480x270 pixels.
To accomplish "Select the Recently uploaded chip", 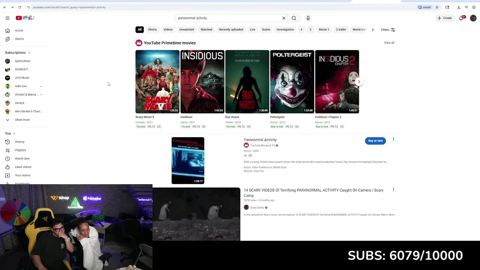I will pyautogui.click(x=231, y=30).
